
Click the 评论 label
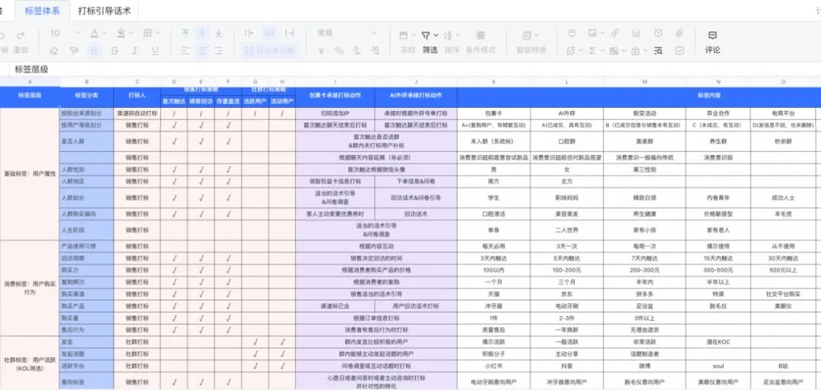712,50
